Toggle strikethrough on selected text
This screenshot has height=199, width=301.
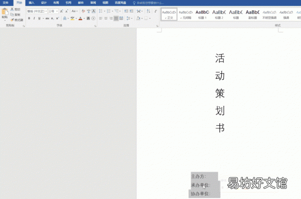(47, 19)
